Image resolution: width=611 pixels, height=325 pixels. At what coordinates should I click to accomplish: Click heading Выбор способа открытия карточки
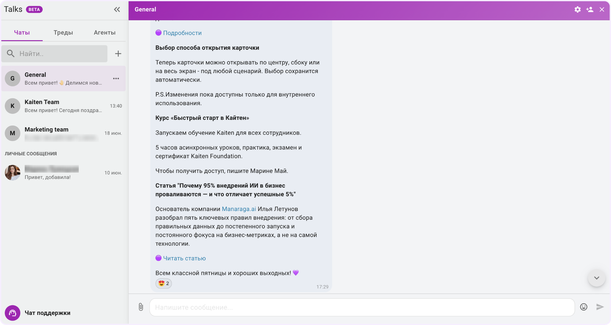point(207,48)
